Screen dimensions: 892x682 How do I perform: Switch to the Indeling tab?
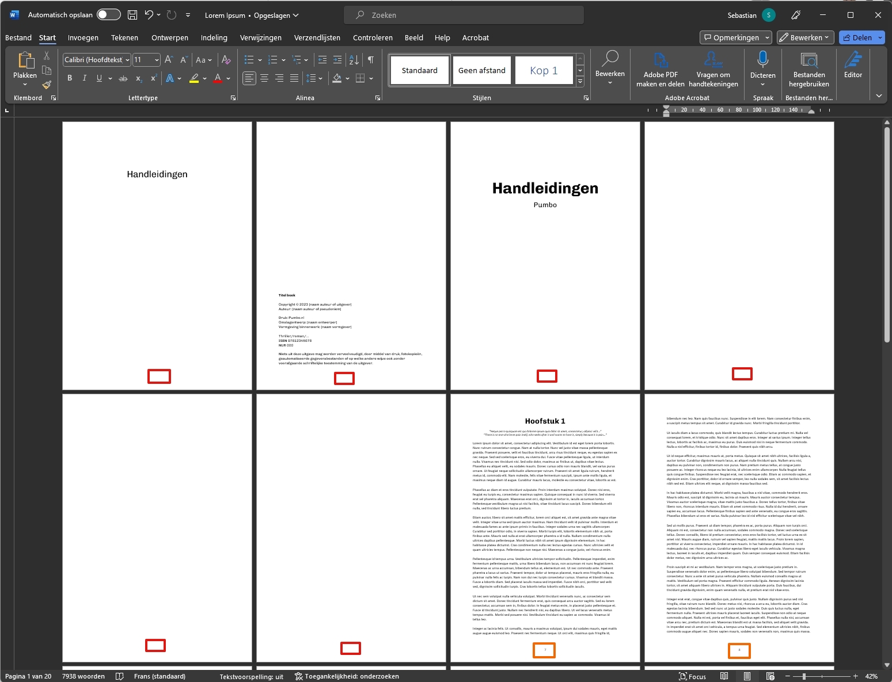point(214,37)
